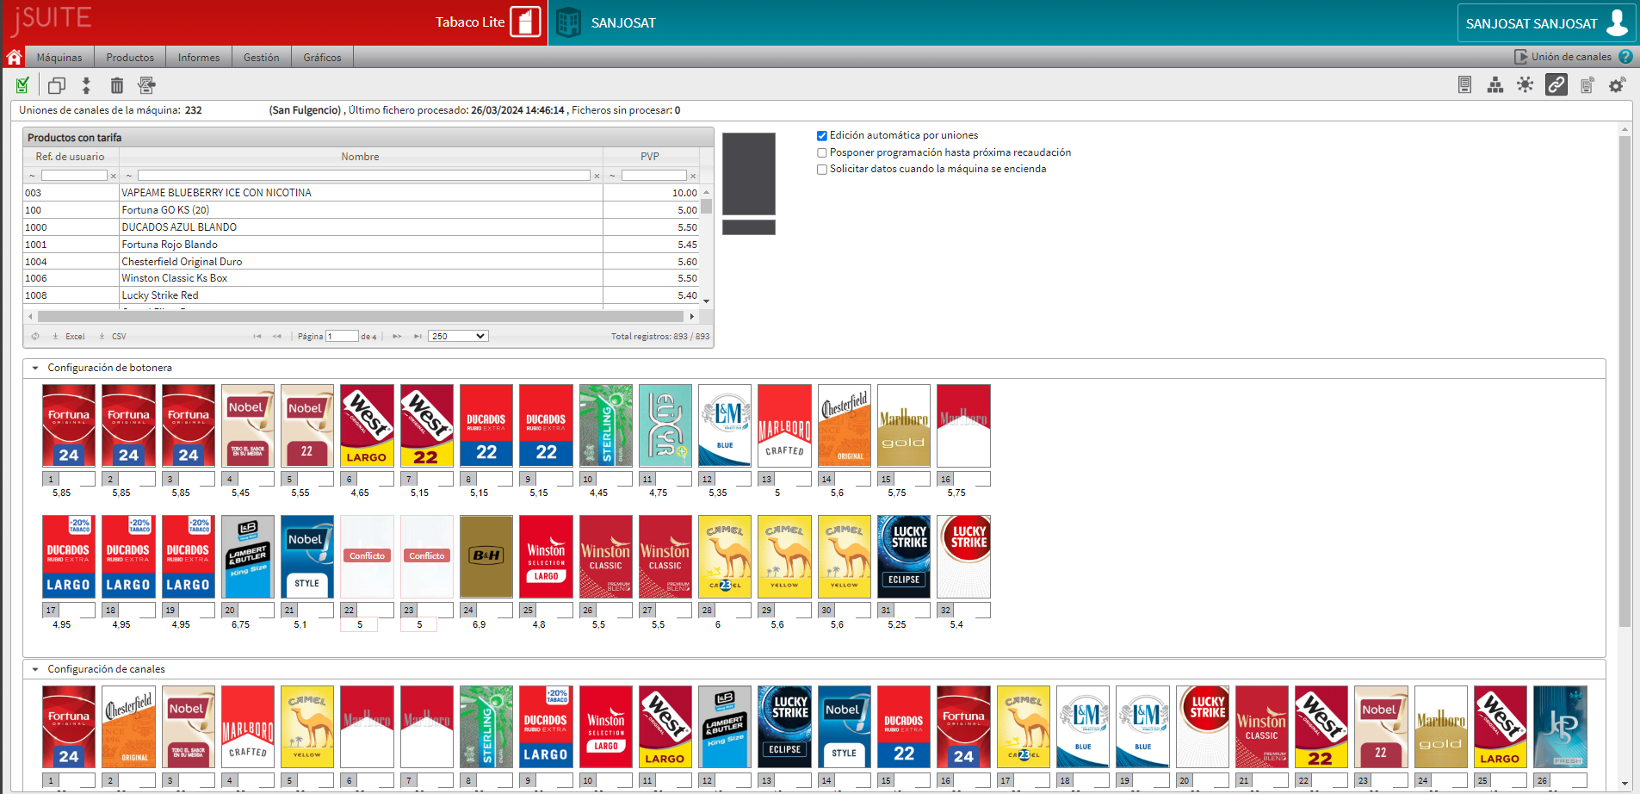Click the trash delete toolbar icon

point(117,85)
